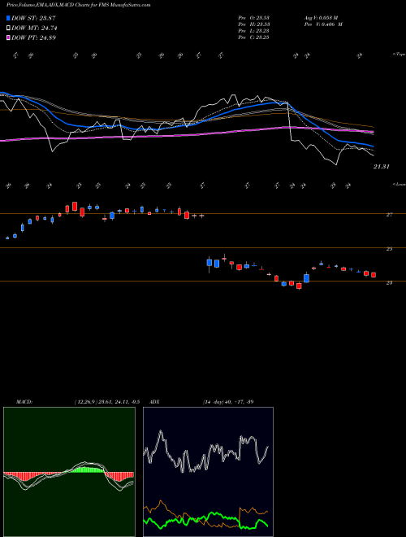Click the 23 price axis label
406x537 pixels.
[389, 283]
